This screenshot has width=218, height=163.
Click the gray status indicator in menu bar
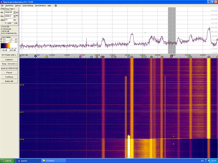tap(56, 5)
